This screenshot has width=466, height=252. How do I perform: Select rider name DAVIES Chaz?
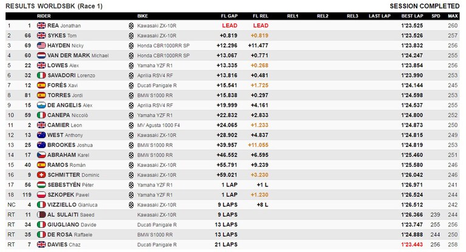64,245
